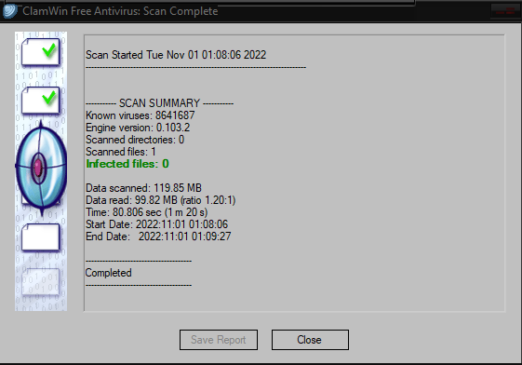Screen dimensions: 522x365
Task: Click the Save Report button
Action: click(x=219, y=340)
